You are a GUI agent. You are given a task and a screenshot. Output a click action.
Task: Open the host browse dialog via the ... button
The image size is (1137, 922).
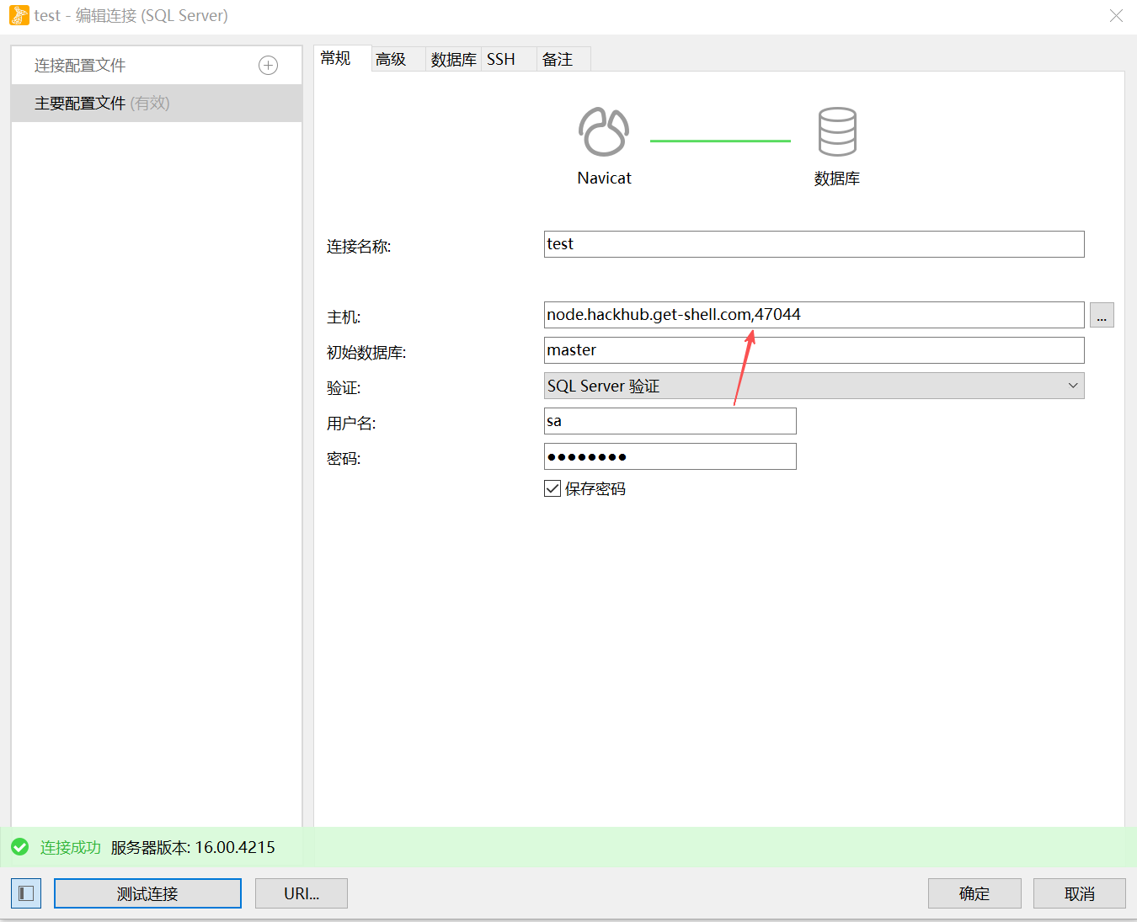click(x=1102, y=315)
